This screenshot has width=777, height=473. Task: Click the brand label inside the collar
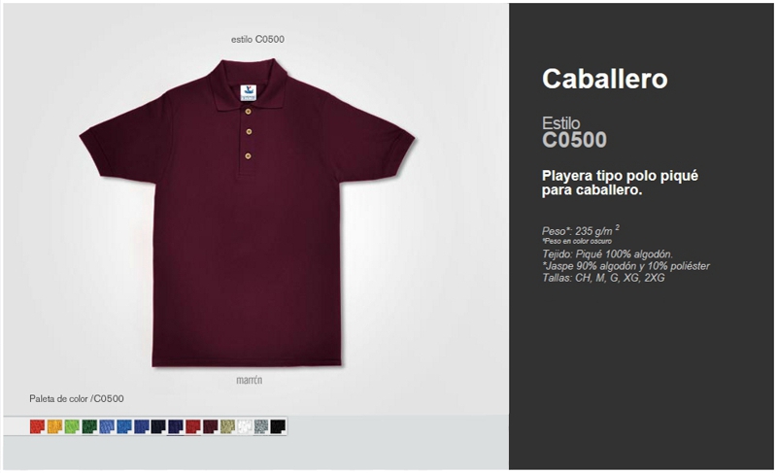tap(249, 92)
